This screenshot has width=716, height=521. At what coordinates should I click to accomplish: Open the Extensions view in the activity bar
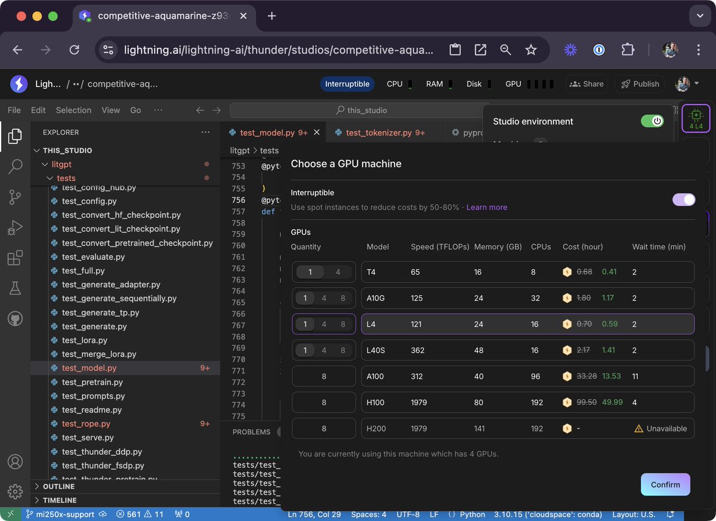pos(15,258)
